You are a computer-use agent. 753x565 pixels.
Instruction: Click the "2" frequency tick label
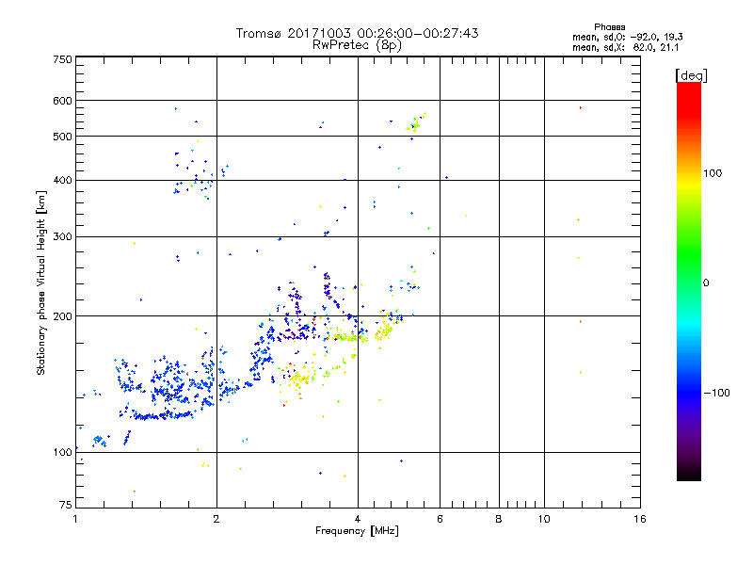216,519
